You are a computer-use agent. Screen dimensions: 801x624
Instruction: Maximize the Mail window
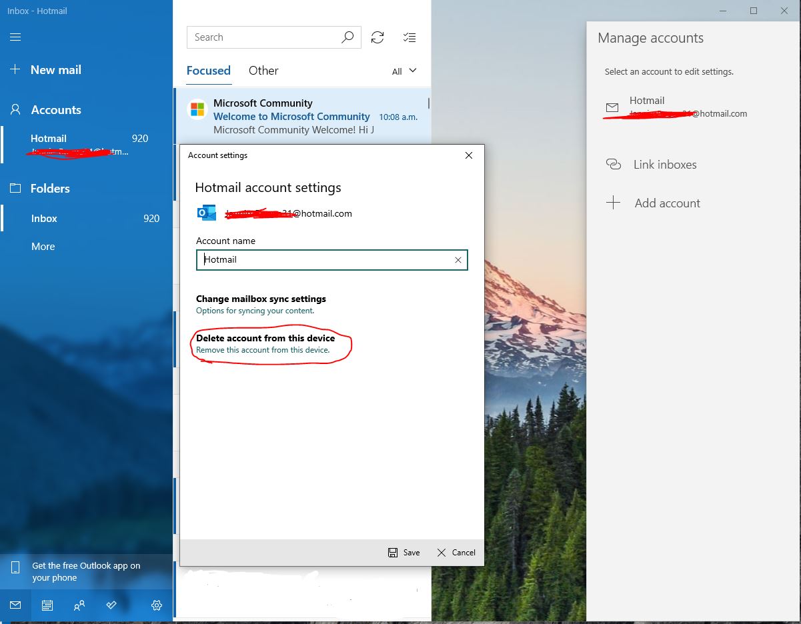pyautogui.click(x=754, y=11)
